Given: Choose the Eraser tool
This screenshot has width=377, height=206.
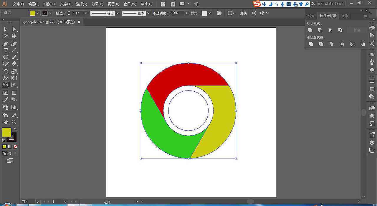Looking at the screenshot, I should click(14, 64).
